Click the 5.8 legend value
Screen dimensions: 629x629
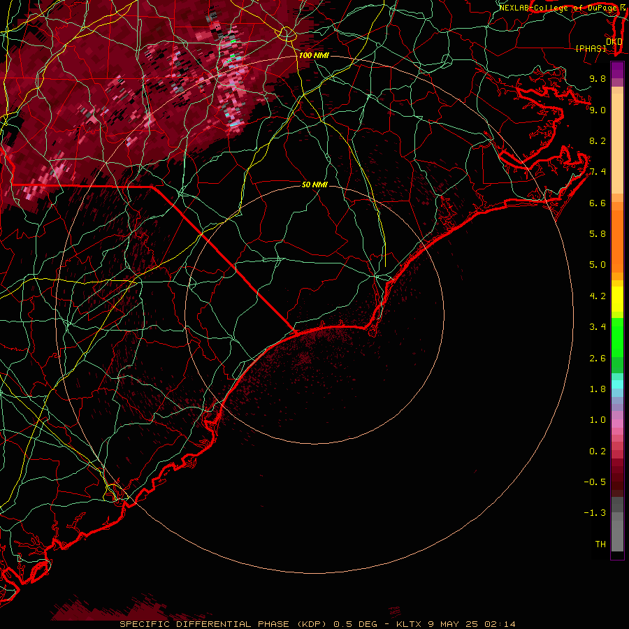(x=598, y=234)
